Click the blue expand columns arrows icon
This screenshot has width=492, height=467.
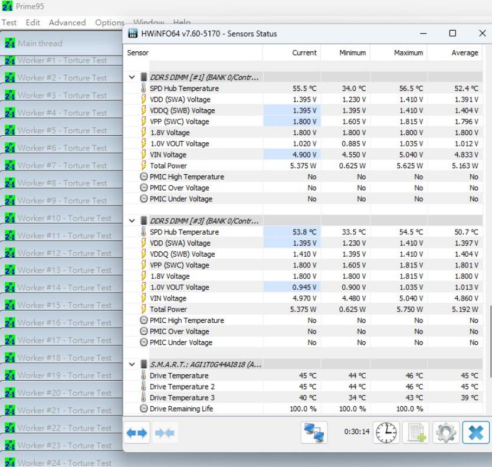point(137,433)
